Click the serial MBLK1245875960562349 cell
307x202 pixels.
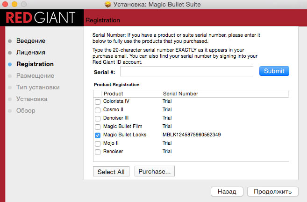point(192,135)
